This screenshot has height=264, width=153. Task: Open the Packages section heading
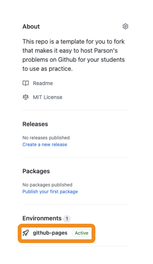click(x=36, y=171)
